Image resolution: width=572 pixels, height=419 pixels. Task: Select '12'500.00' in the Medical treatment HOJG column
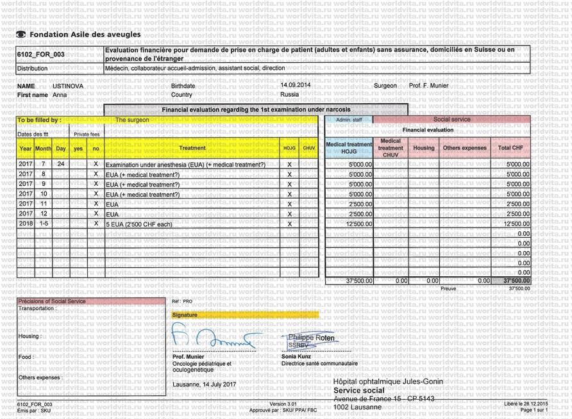coord(359,224)
